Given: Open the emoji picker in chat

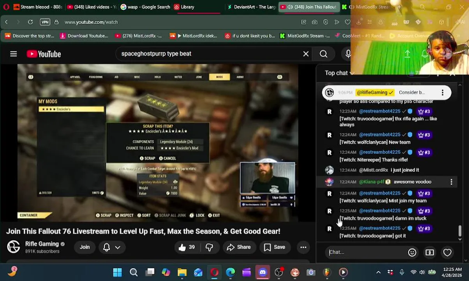Looking at the screenshot, I should [412, 253].
